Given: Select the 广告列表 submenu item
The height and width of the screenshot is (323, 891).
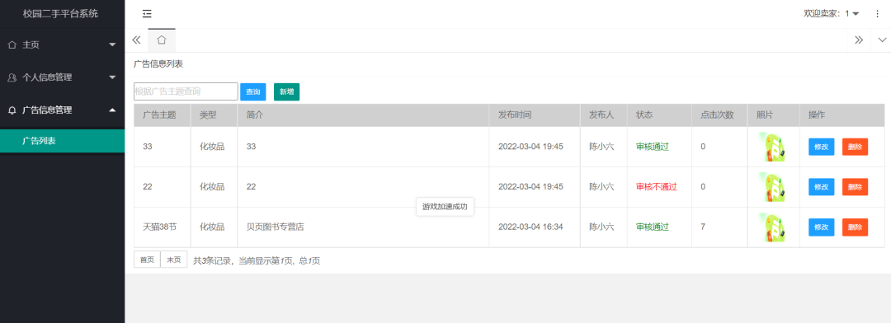Looking at the screenshot, I should pos(62,141).
